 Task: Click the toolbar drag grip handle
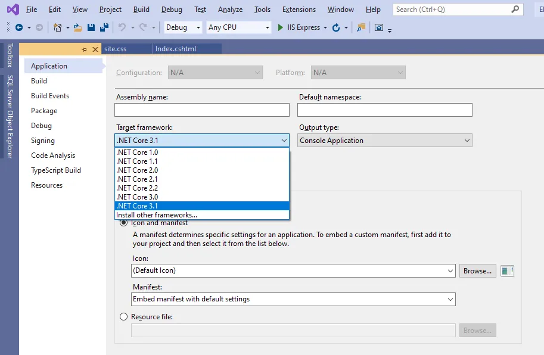(9, 27)
